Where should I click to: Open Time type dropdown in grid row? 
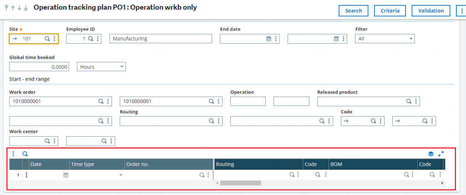(x=121, y=174)
